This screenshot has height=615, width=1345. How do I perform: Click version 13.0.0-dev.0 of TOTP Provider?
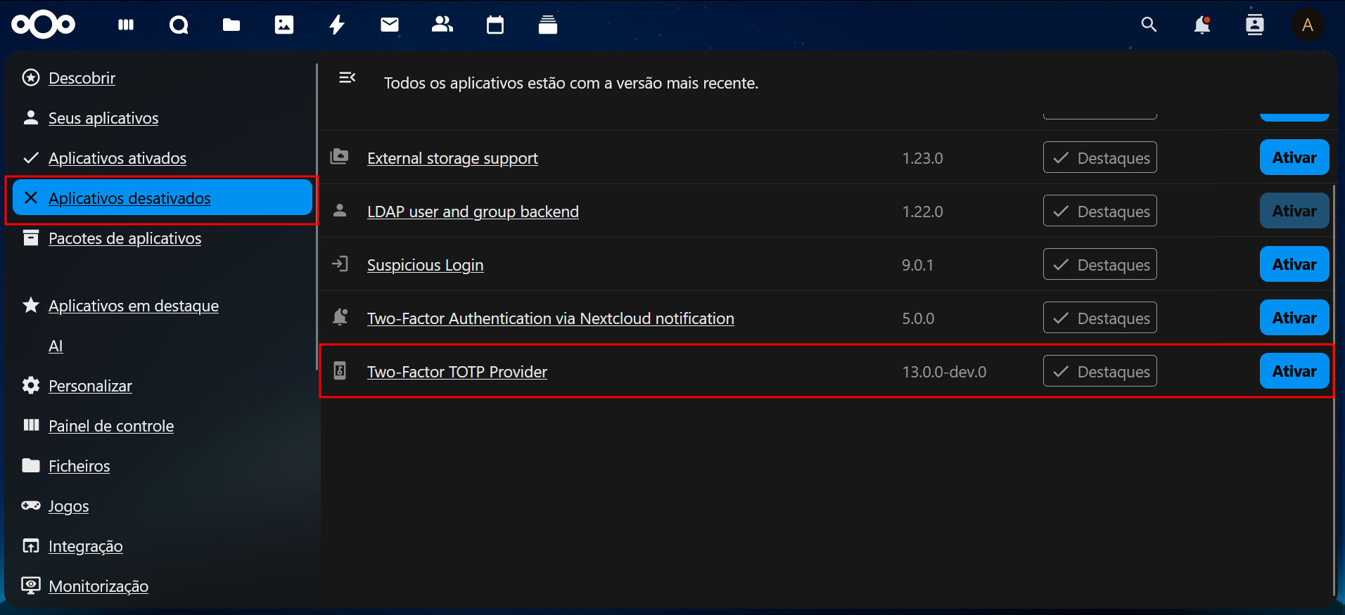(x=944, y=372)
